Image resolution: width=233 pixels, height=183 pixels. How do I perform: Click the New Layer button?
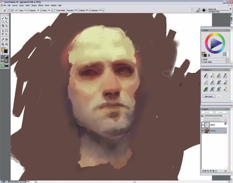pos(209,96)
